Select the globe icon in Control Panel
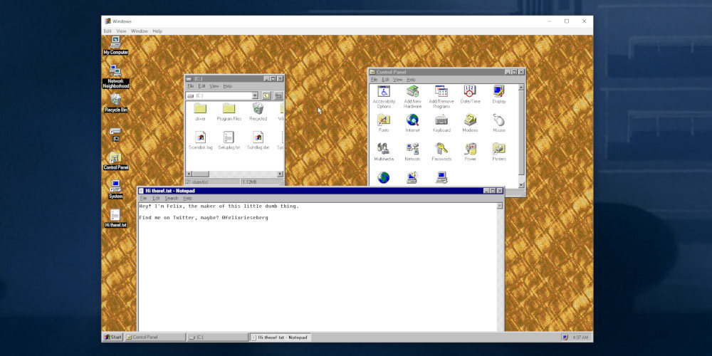This screenshot has width=712, height=356. (x=384, y=177)
